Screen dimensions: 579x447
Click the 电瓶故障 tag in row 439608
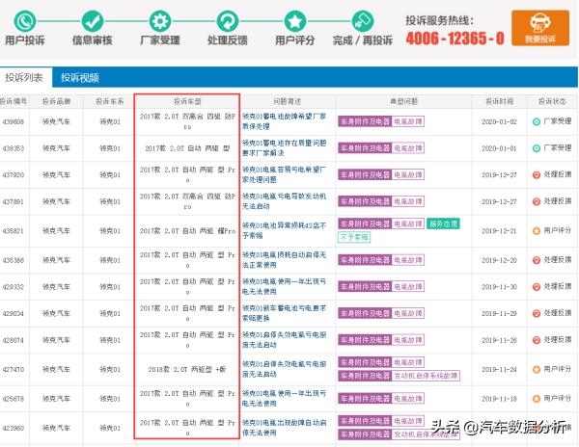407,121
